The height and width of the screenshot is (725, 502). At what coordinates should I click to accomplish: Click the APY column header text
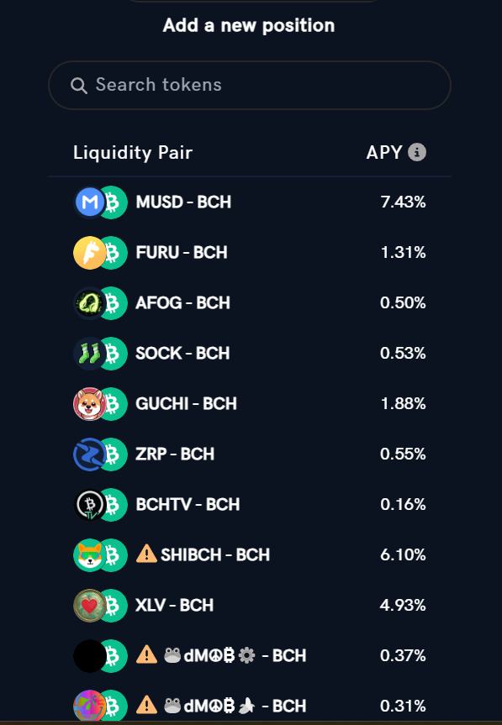pos(384,152)
